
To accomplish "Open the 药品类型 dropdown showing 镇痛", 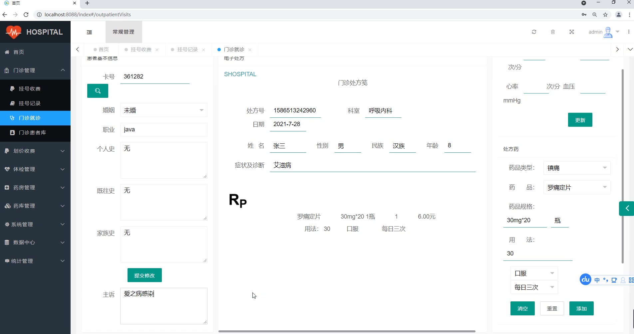I will click(x=576, y=168).
